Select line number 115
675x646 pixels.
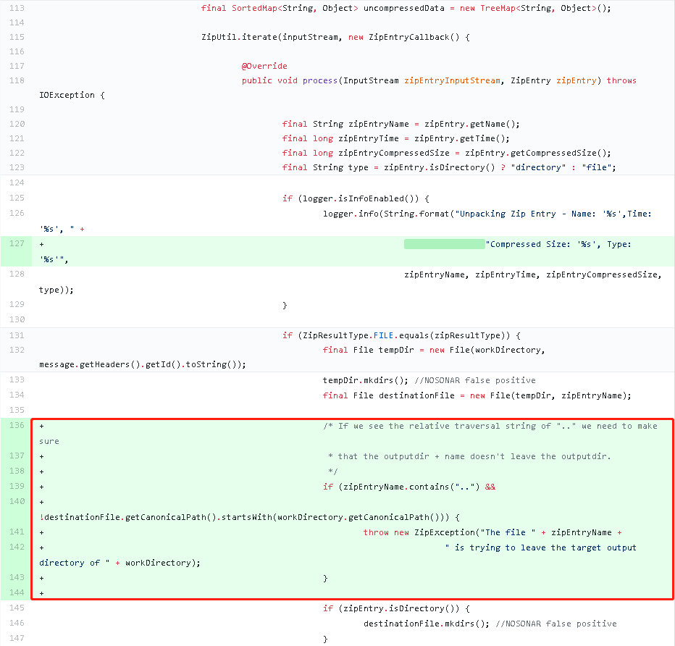pyautogui.click(x=17, y=37)
